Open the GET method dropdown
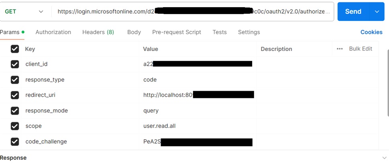This screenshot has height=165, width=389. (24, 12)
